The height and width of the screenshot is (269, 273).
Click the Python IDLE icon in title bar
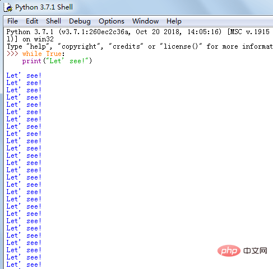(8, 7)
